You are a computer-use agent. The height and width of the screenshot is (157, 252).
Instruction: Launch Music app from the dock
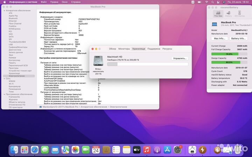pos(147,150)
